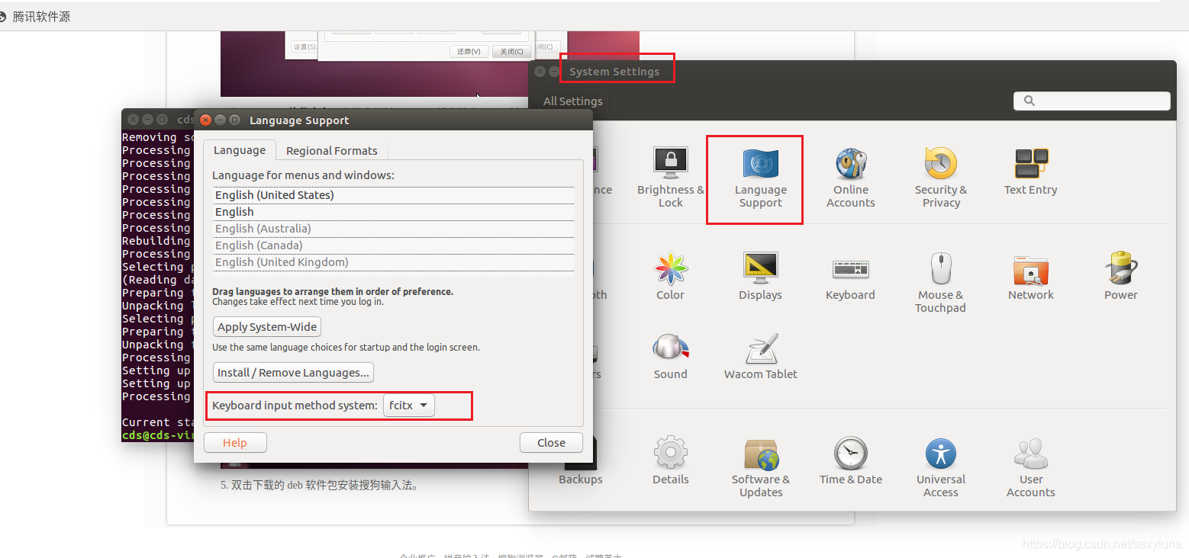Open Details settings
1189x558 pixels.
pos(670,460)
